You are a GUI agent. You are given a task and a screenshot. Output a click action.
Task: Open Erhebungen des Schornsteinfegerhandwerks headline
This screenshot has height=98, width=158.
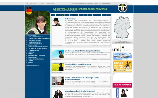(82, 51)
